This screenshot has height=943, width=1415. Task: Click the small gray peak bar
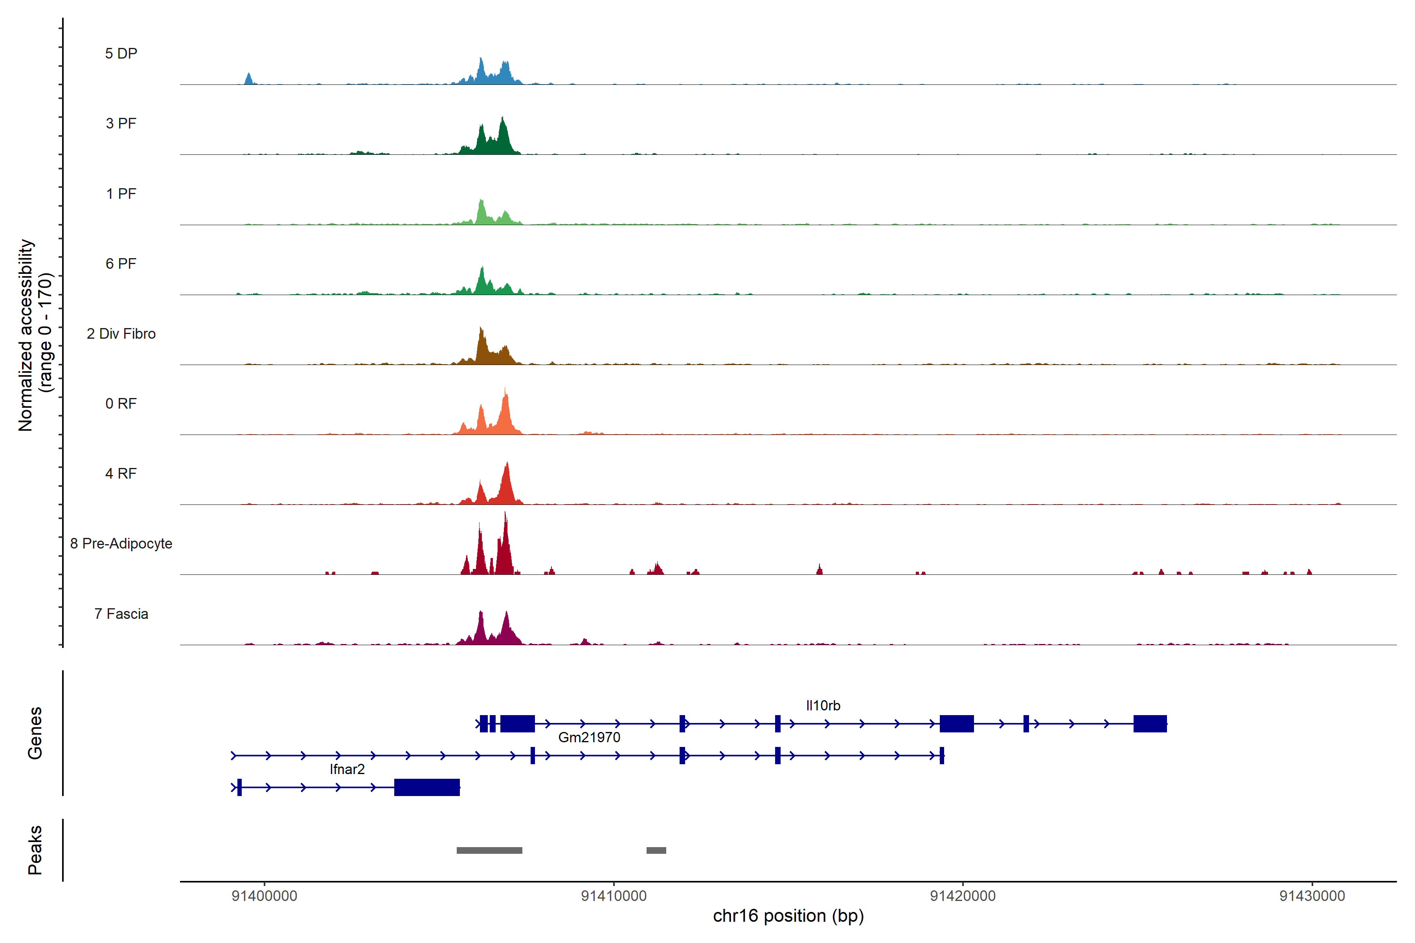point(656,850)
